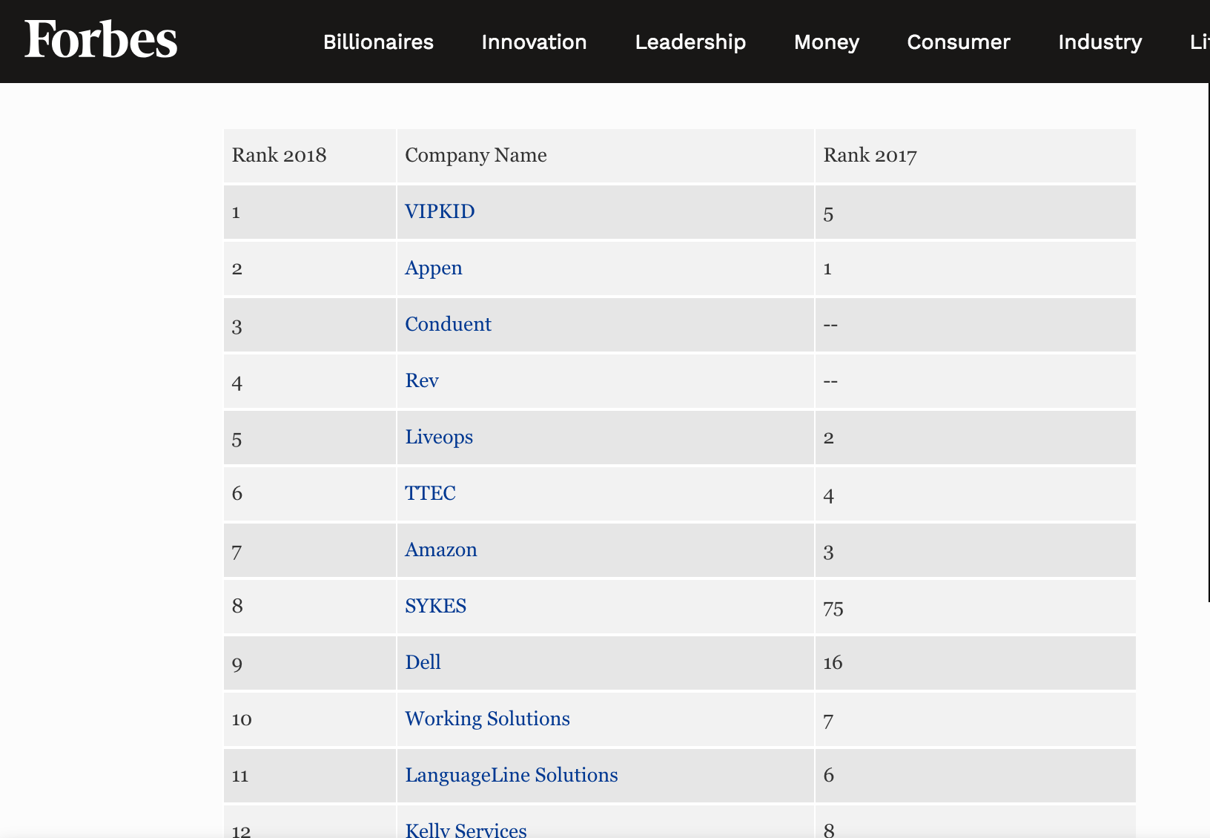Click the Rev company link

(x=422, y=380)
